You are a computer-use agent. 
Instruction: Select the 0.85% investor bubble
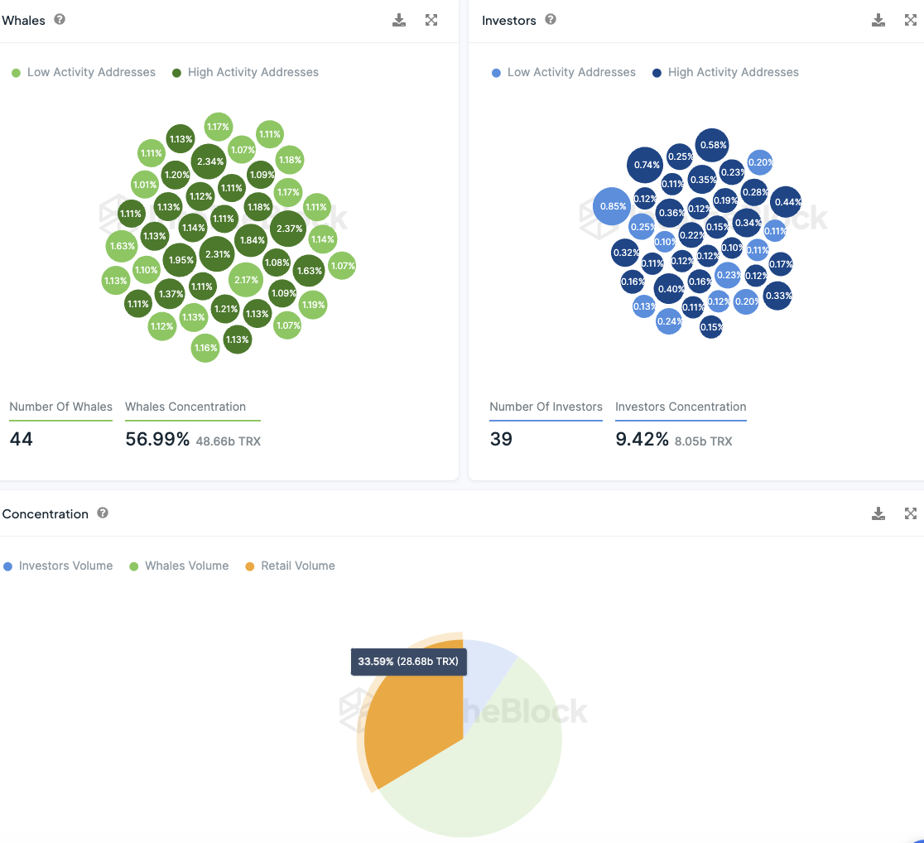pyautogui.click(x=612, y=206)
